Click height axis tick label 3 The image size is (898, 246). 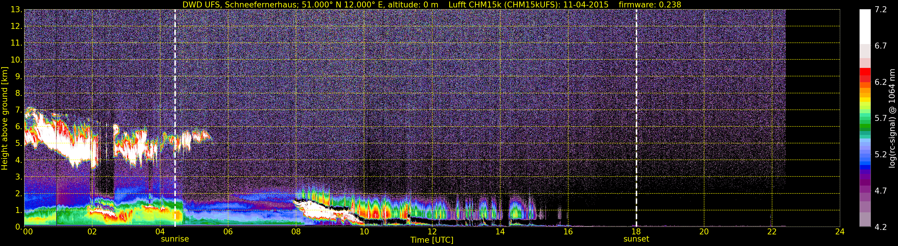19,177
